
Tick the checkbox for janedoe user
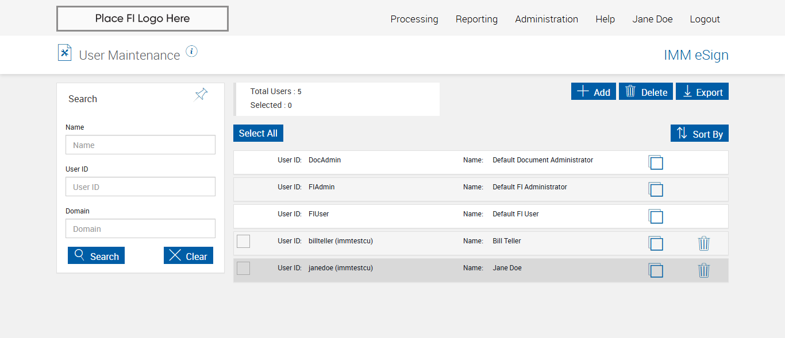244,268
